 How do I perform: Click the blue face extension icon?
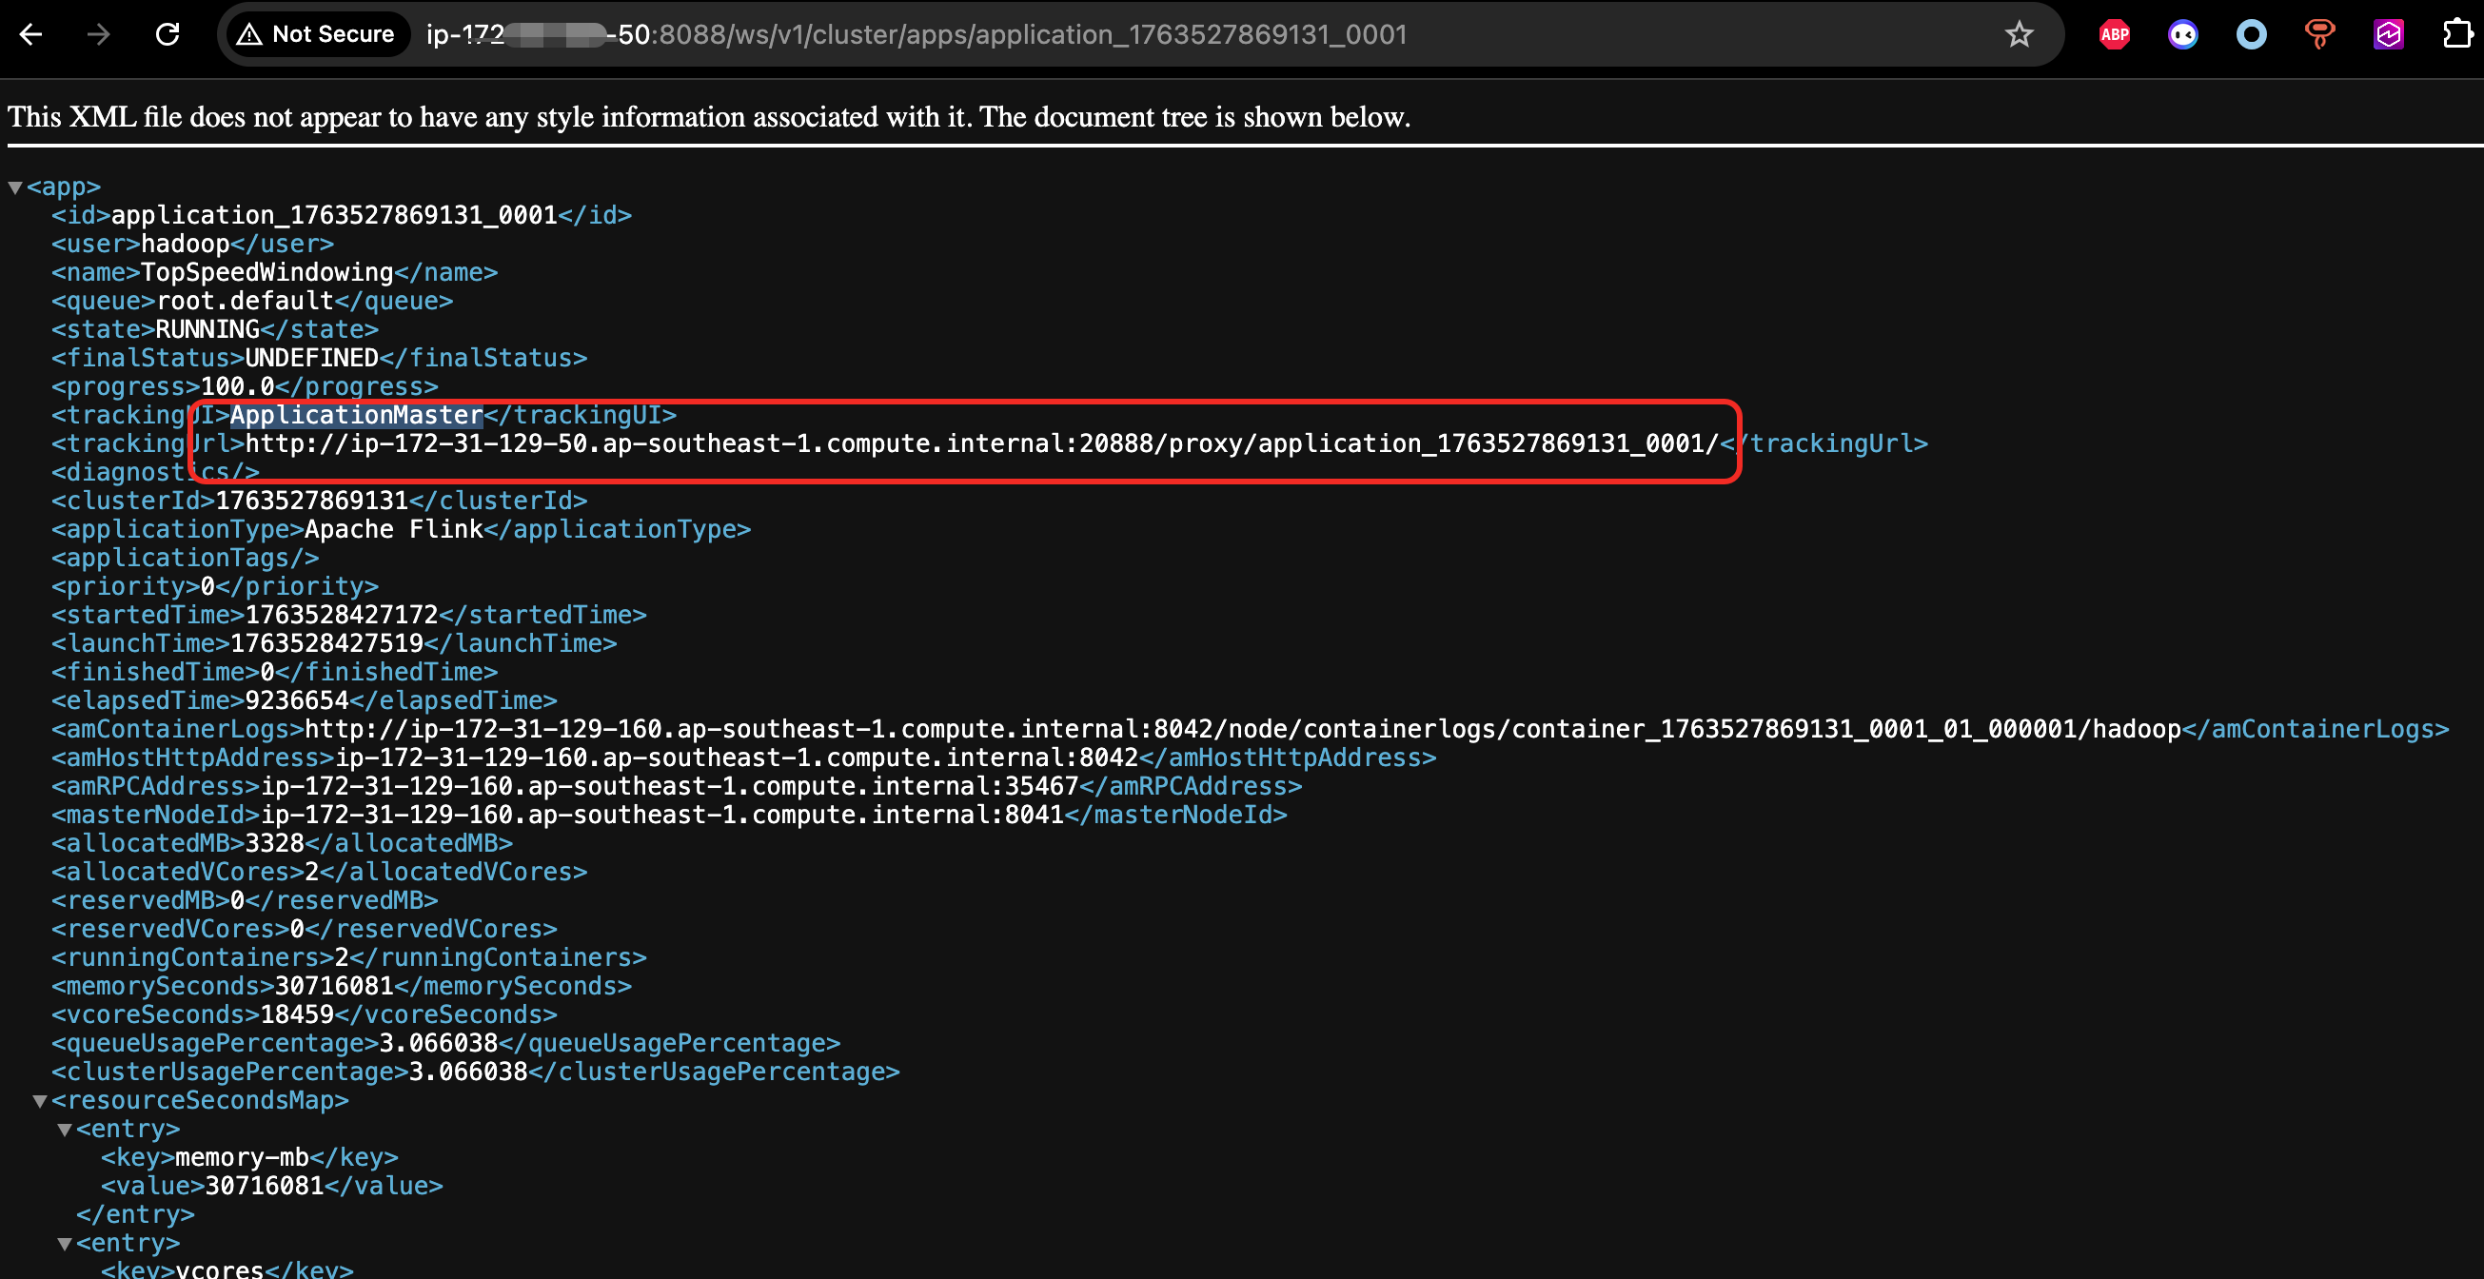[x=2182, y=34]
